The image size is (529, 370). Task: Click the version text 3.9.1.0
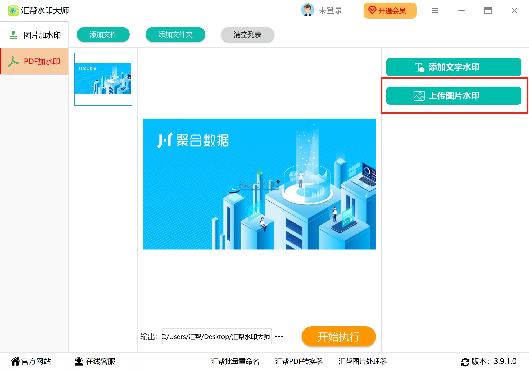click(505, 361)
